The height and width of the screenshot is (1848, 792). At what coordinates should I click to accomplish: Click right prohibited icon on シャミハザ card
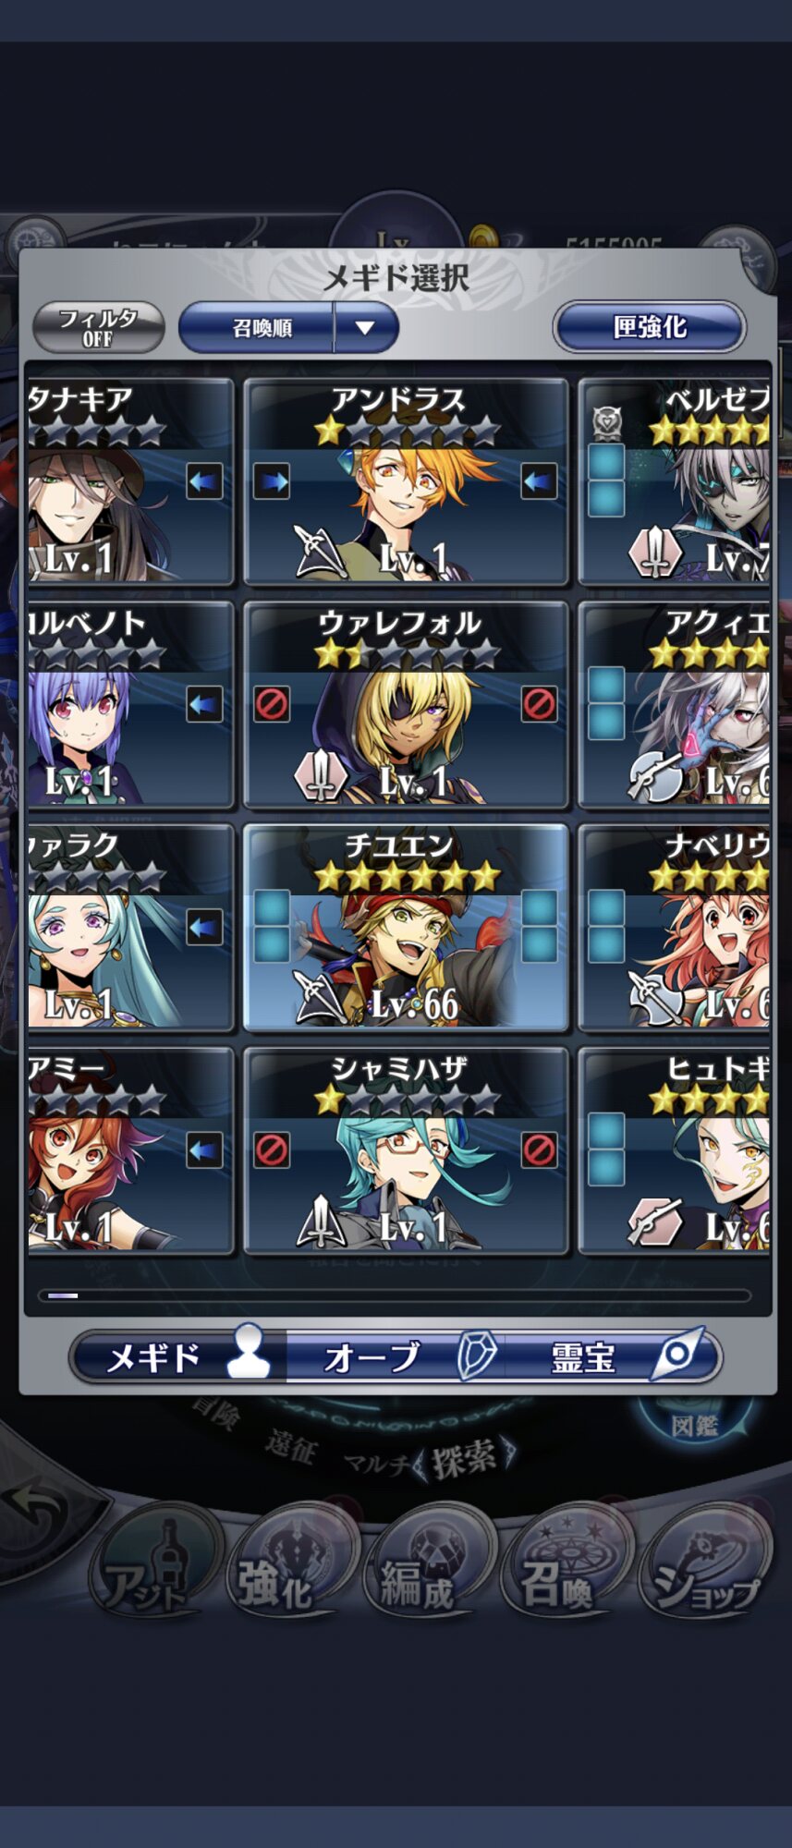[x=539, y=1150]
